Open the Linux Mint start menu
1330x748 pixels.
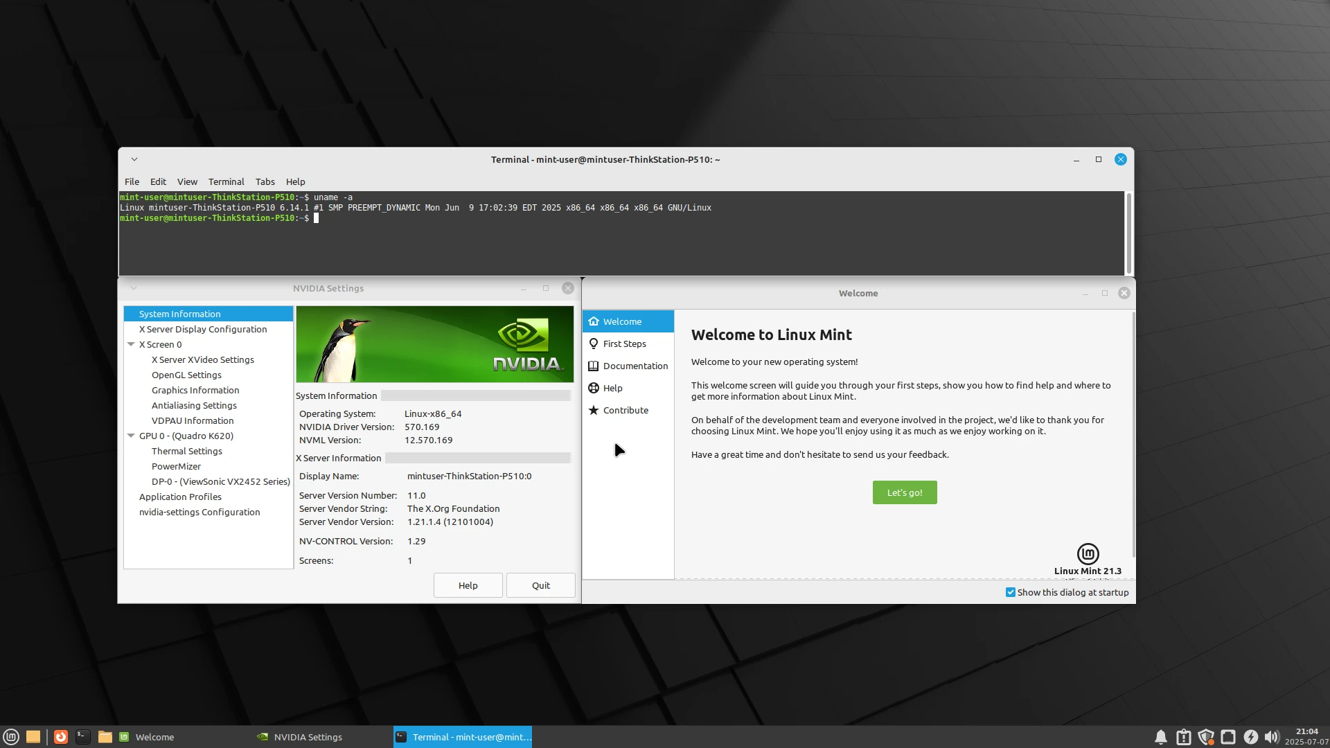tap(11, 737)
